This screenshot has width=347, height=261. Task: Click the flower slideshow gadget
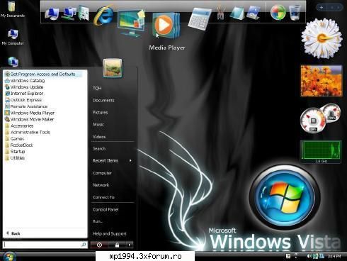click(322, 81)
